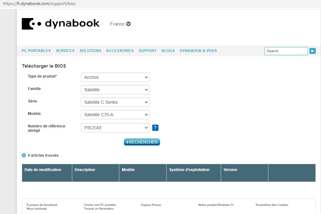The height and width of the screenshot is (214, 321).
Task: Open the SOLUTIONS menu
Action: 90,50
